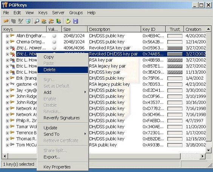Click the key icon beside Allan Engelhar...
Image resolution: width=213 pixels, height=172 pixels.
12,35
